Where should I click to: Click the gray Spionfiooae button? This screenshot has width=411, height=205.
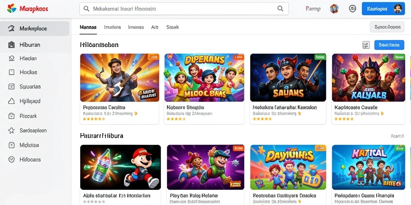point(387,27)
